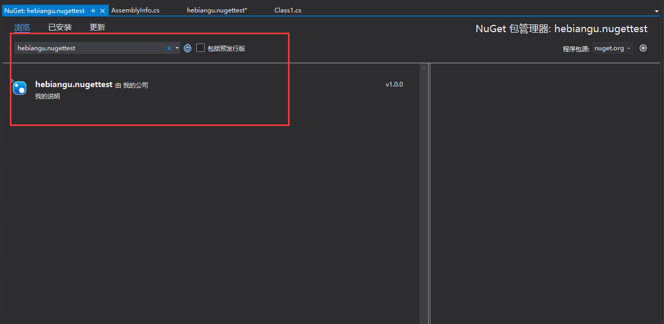
Task: Click the 我的说明 package description
Action: tap(48, 96)
